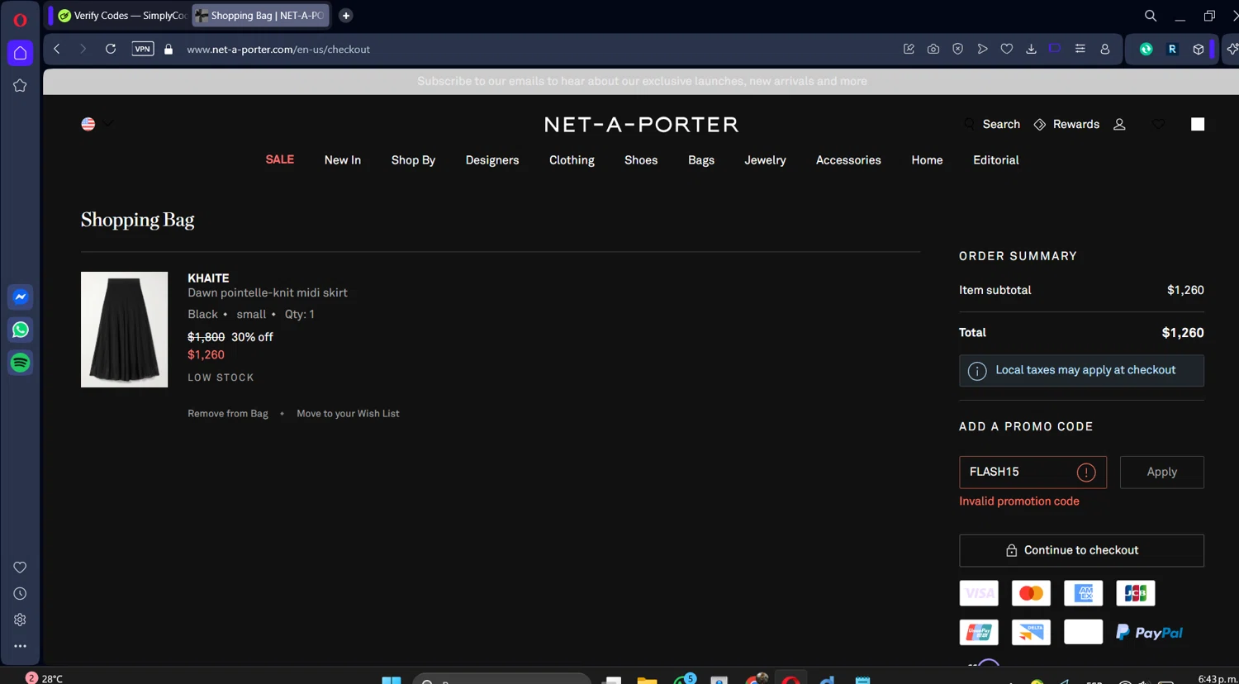
Task: Open account user icon in header
Action: click(1119, 124)
